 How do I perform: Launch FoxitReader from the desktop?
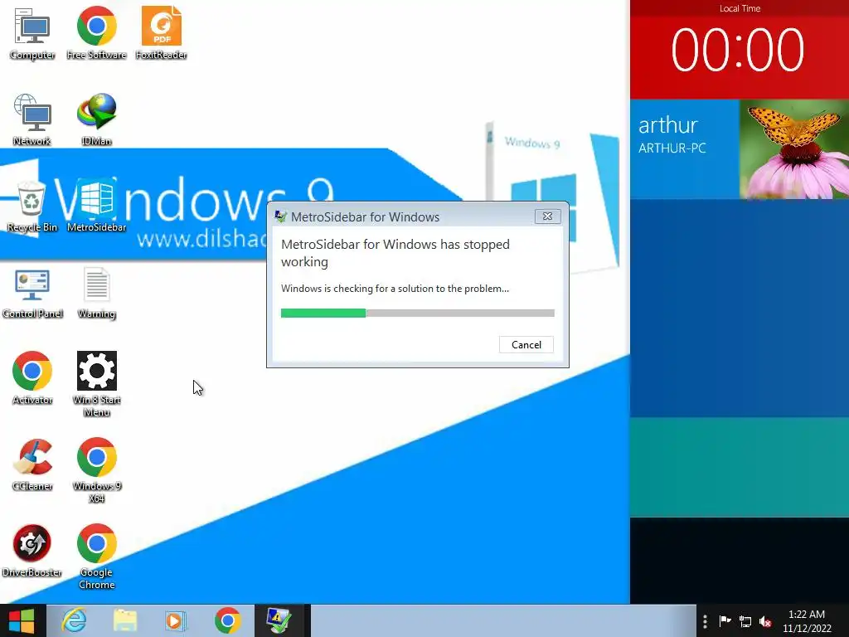click(162, 33)
